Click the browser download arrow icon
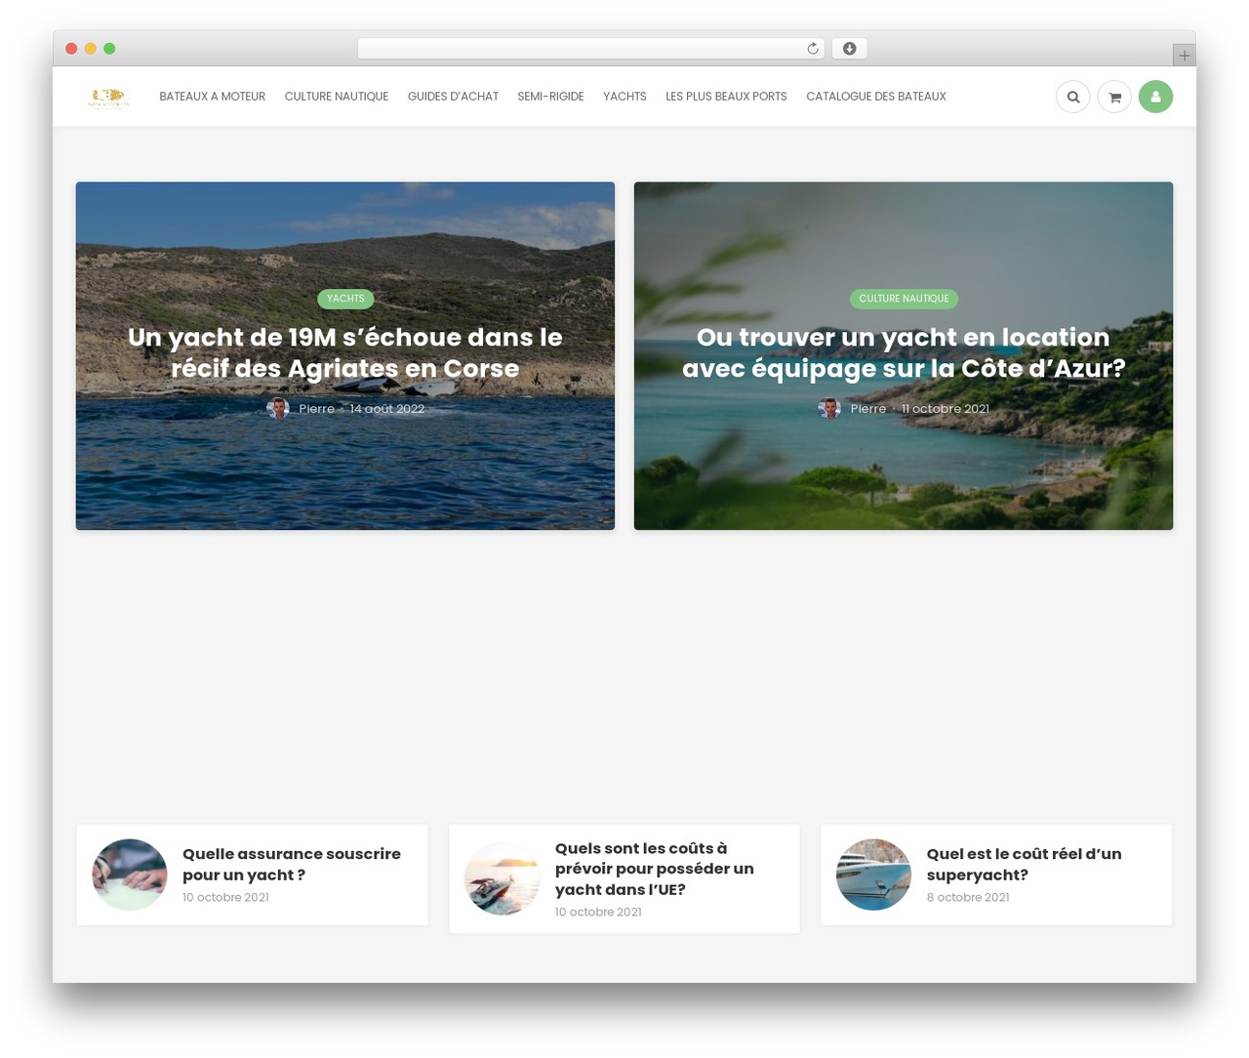Image resolution: width=1249 pixels, height=1058 pixels. [x=849, y=49]
